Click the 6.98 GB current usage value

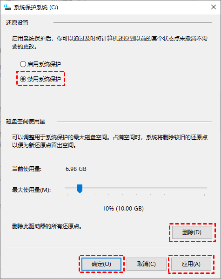[x=76, y=169]
